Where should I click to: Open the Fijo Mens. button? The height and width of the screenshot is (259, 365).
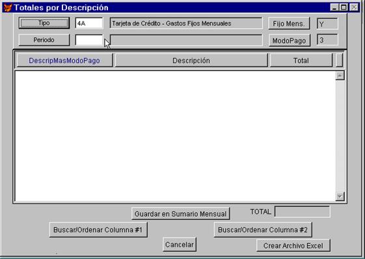(x=289, y=23)
